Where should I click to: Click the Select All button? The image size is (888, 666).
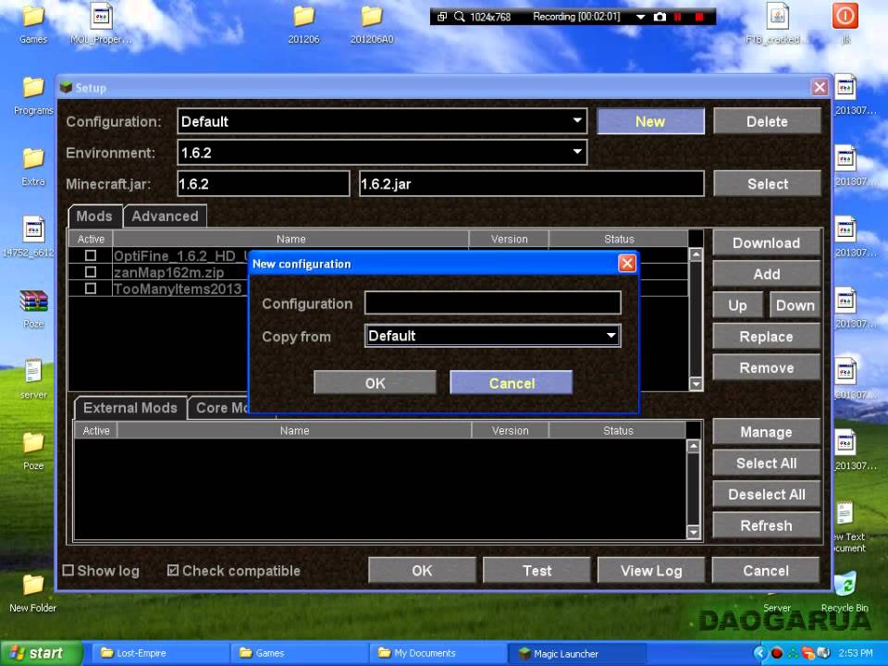point(766,463)
